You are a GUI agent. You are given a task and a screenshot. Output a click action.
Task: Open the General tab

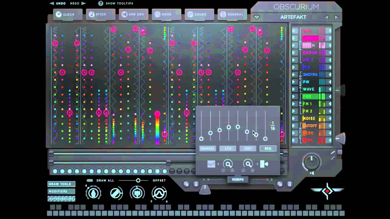click(x=232, y=14)
